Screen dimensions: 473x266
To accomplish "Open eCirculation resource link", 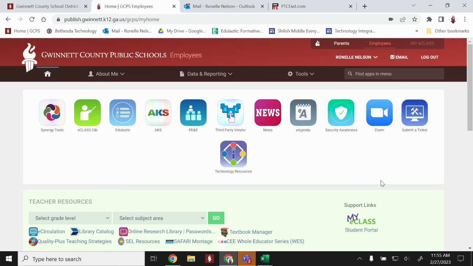I will (47, 232).
